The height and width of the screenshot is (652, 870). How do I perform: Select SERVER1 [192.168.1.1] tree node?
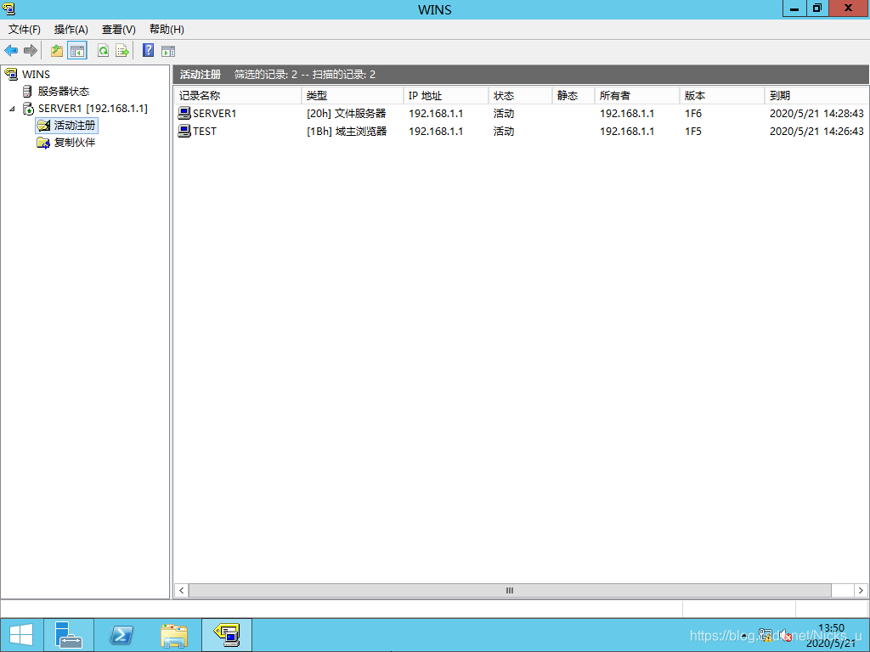tap(93, 109)
